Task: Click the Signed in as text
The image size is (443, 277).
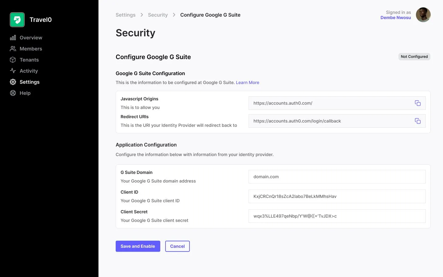Action: pos(398,12)
